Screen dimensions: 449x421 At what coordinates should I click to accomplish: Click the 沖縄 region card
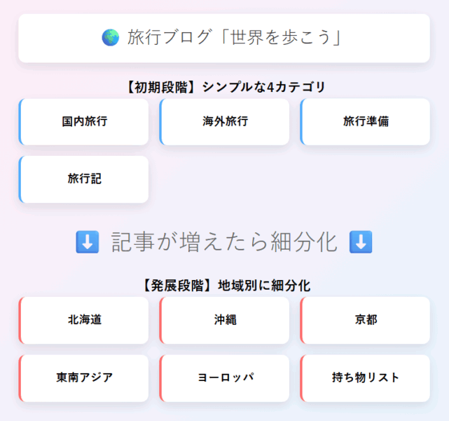point(225,320)
